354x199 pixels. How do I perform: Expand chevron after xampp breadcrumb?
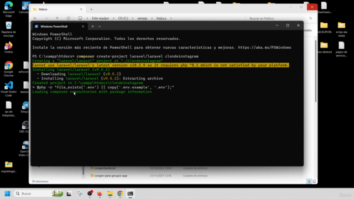pos(152,18)
